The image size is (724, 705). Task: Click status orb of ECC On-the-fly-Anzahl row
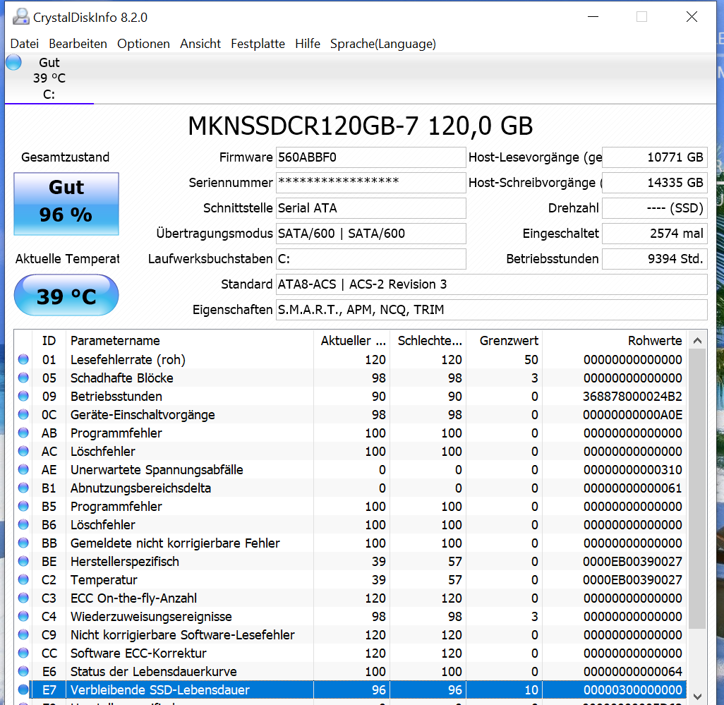(23, 598)
